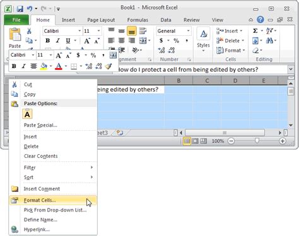
Task: Switch to the Formulas tab
Action: [x=138, y=20]
